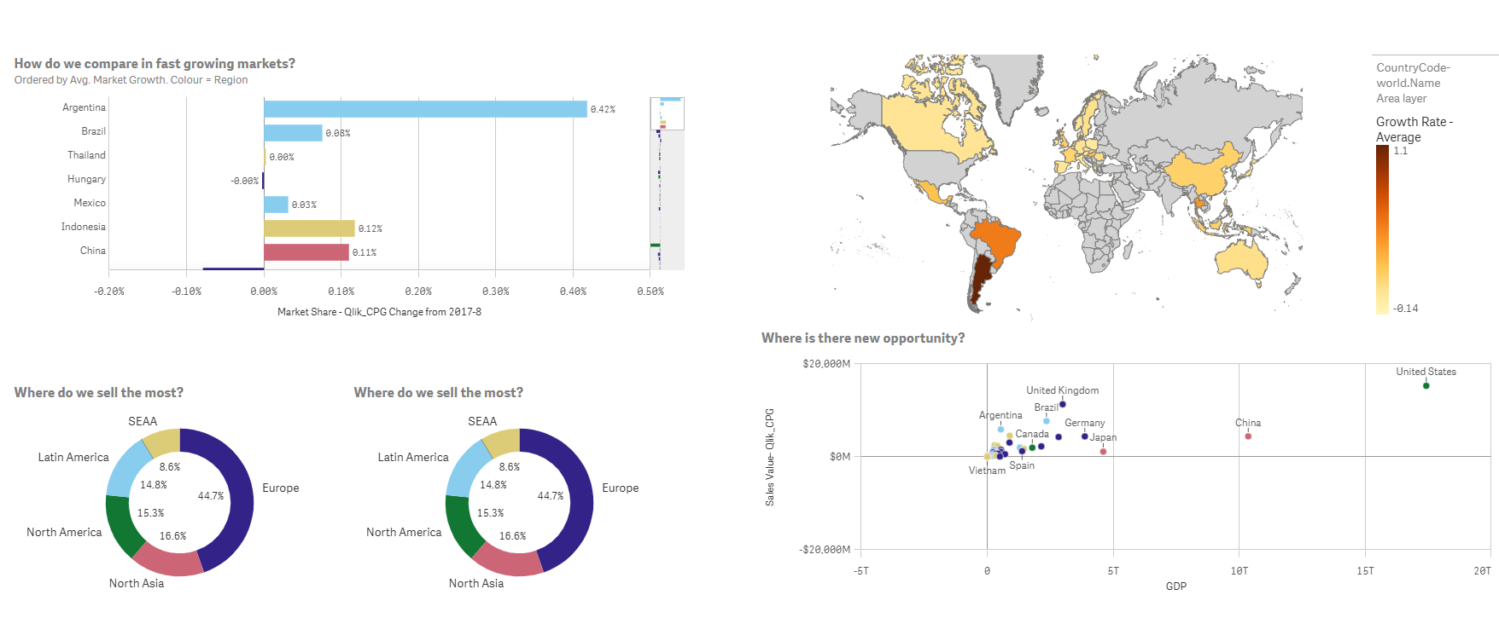Click the new opportunity chart title
Image resolution: width=1499 pixels, height=641 pixels.
tap(863, 338)
